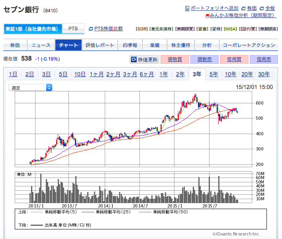The image size is (282, 239).
Task: Click the new-window icon beside PTS株価比較
Action: tap(91, 29)
